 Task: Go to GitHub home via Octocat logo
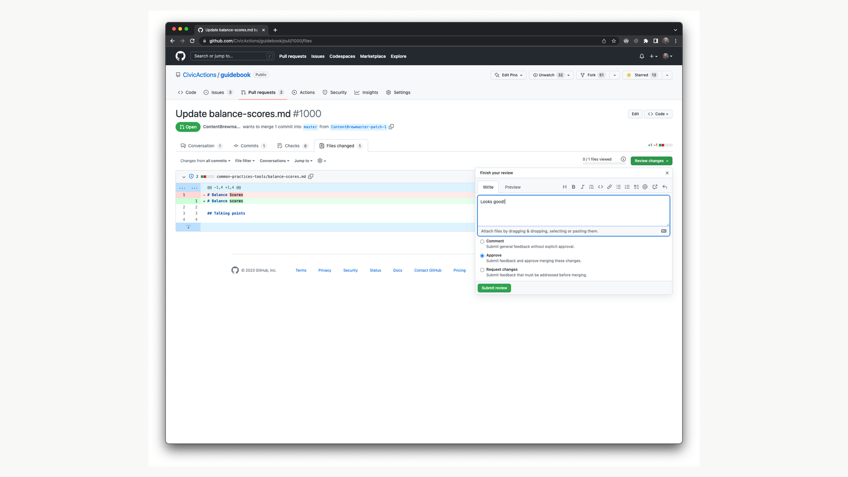tap(181, 56)
